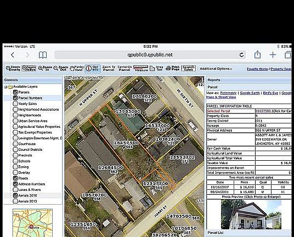This screenshot has height=237, width=294.
Task: Click the Physical Address value 566 N UPPER ST
Action: tap(268, 131)
